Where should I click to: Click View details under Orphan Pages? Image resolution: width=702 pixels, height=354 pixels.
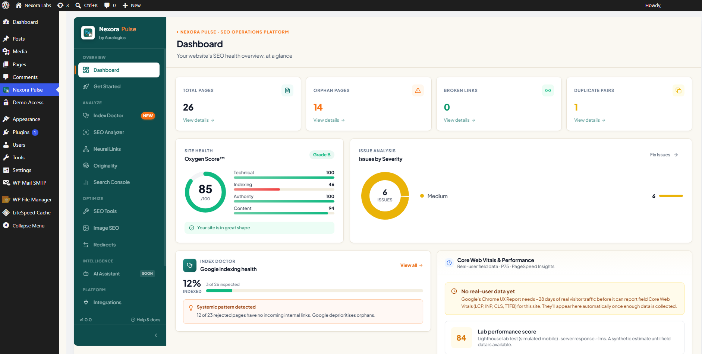329,120
